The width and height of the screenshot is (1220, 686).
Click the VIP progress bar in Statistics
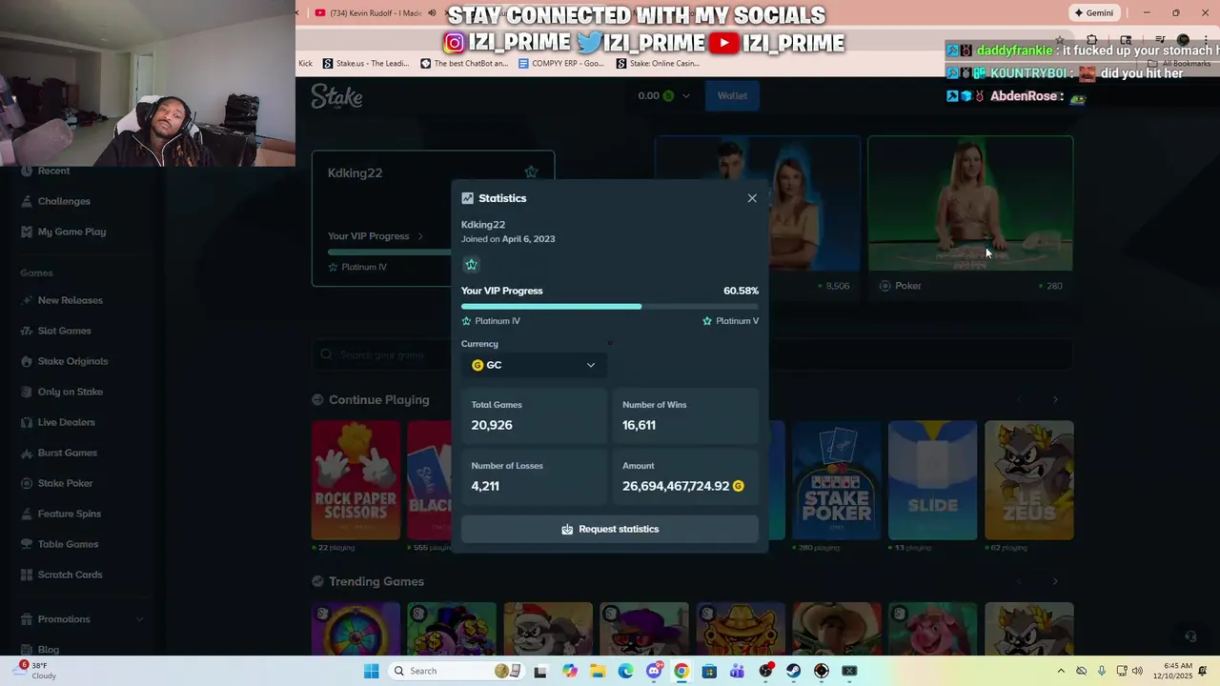coord(610,307)
